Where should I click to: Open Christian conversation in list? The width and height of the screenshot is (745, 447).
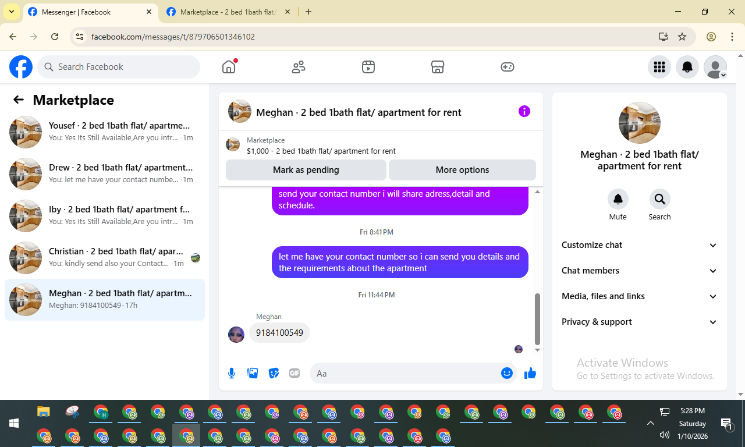pos(105,258)
